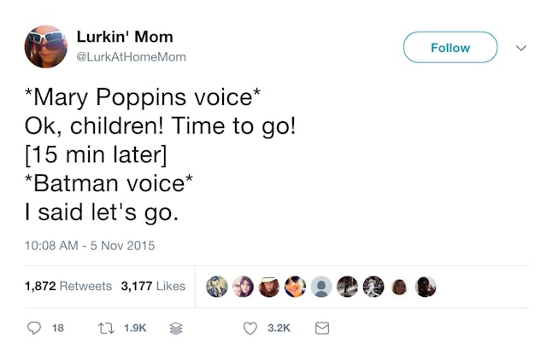Send tweet via envelope message icon
Image resolution: width=547 pixels, height=355 pixels.
click(x=322, y=328)
